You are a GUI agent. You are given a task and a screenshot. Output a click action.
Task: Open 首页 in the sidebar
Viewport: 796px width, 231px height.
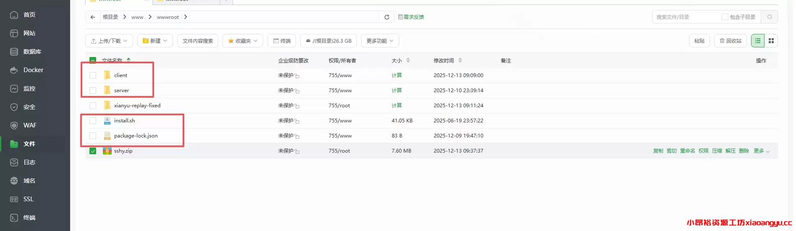click(29, 15)
